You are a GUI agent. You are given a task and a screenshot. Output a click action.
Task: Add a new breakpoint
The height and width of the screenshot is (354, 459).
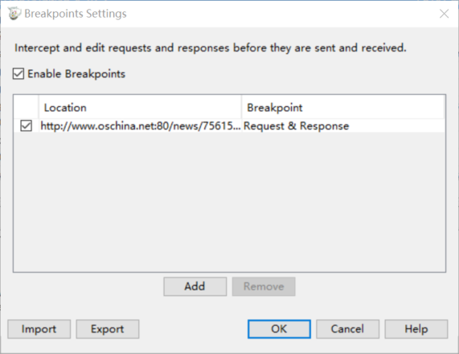pos(195,286)
